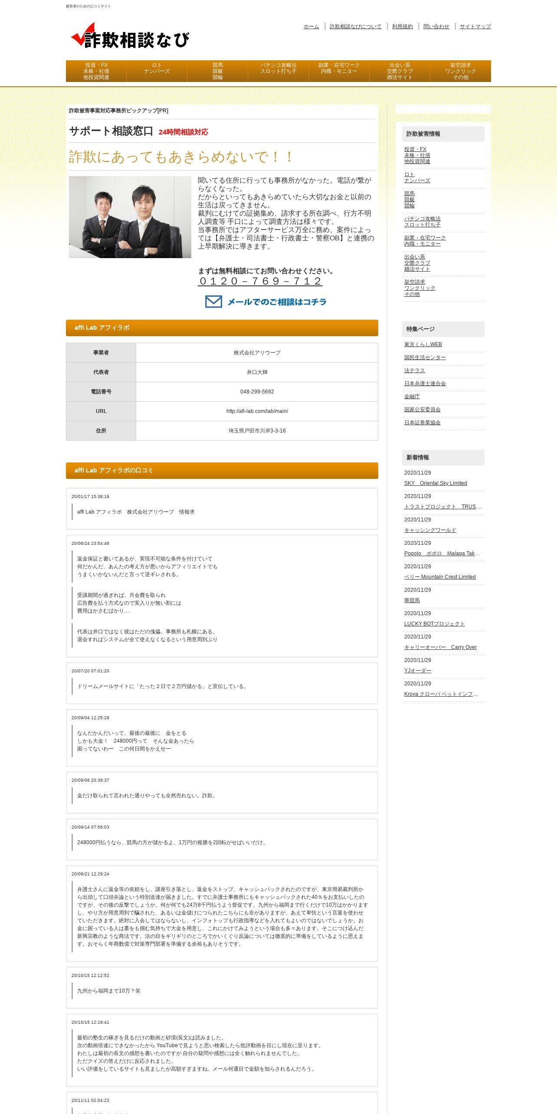The height and width of the screenshot is (1114, 557).
Task: Open 東京くらしWEB feature link
Action: pyautogui.click(x=423, y=344)
